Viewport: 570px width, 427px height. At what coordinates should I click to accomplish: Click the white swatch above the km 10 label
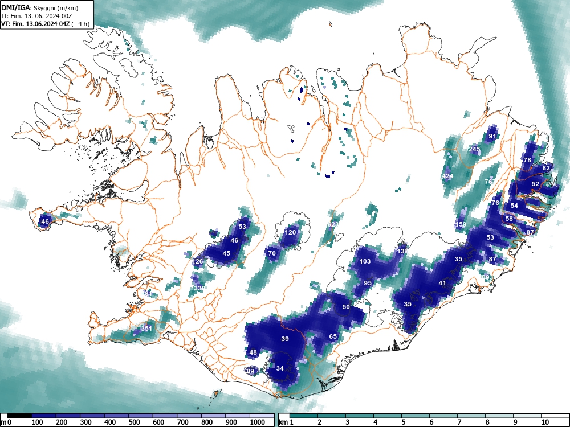click(555, 416)
